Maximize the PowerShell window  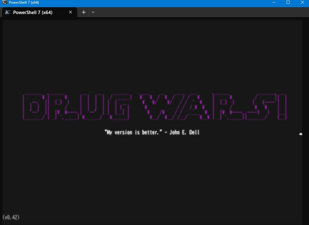coord(288,2)
